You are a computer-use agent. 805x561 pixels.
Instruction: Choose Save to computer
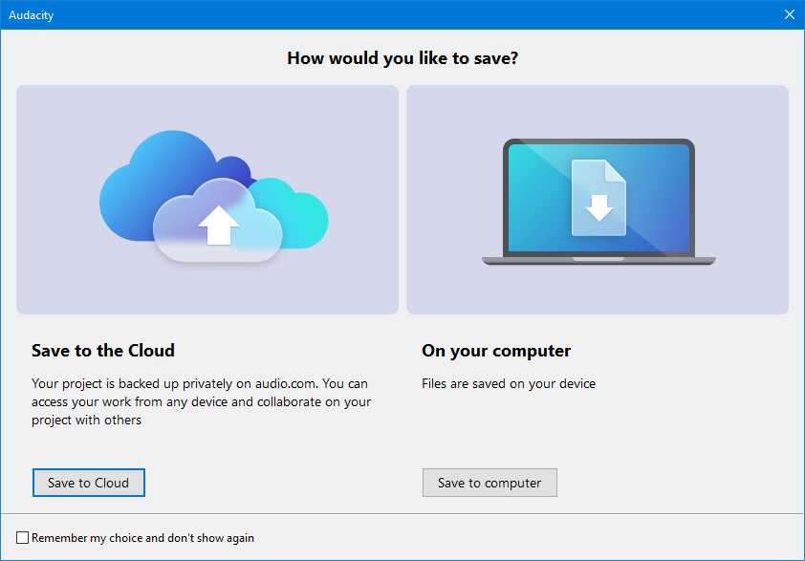coord(490,483)
